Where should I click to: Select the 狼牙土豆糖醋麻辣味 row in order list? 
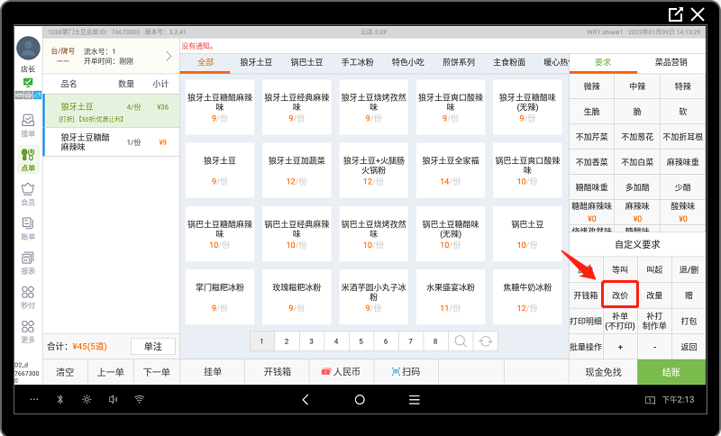click(x=111, y=142)
